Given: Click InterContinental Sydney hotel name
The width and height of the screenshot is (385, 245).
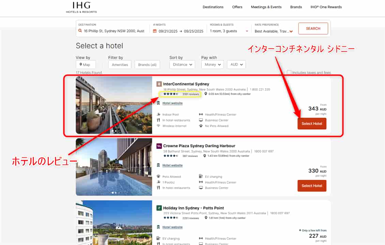Looking at the screenshot, I should click(186, 84).
